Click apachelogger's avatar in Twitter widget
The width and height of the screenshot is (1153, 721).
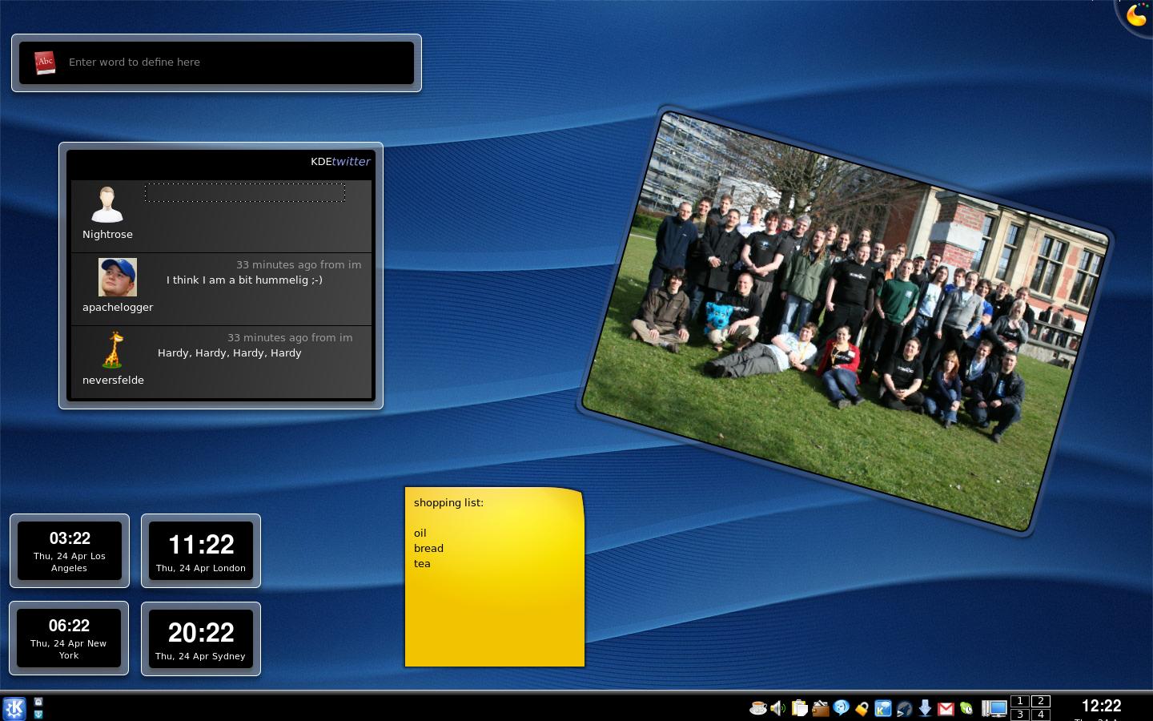[x=118, y=277]
